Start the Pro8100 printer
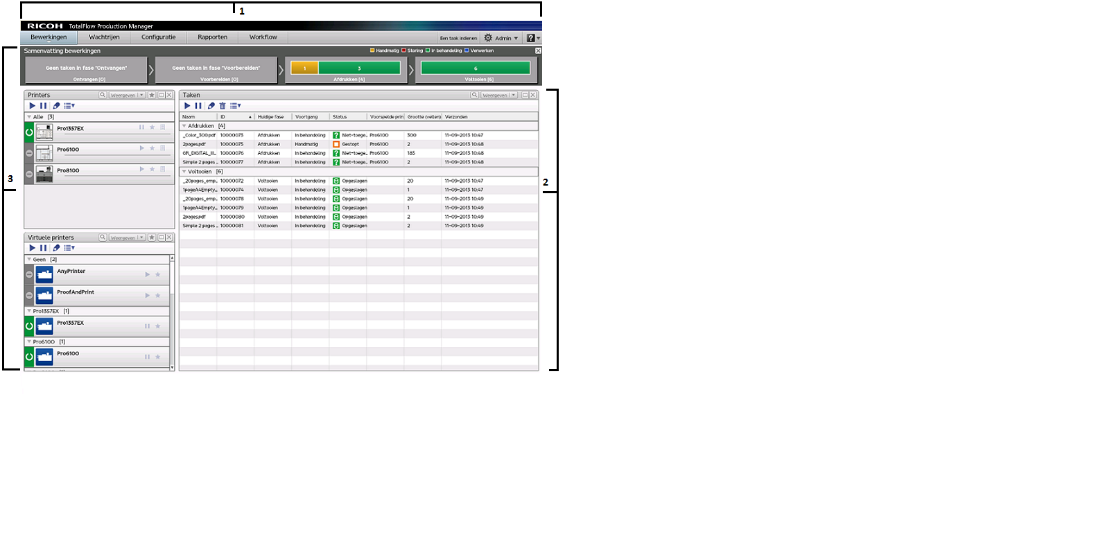This screenshot has width=1105, height=536. click(x=142, y=169)
